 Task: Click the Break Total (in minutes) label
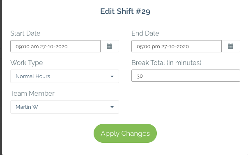point(166,63)
